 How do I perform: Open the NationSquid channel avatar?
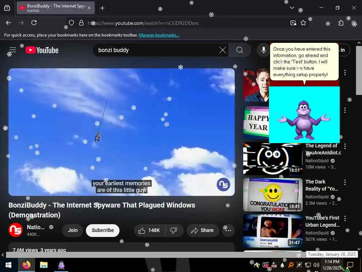(16, 230)
